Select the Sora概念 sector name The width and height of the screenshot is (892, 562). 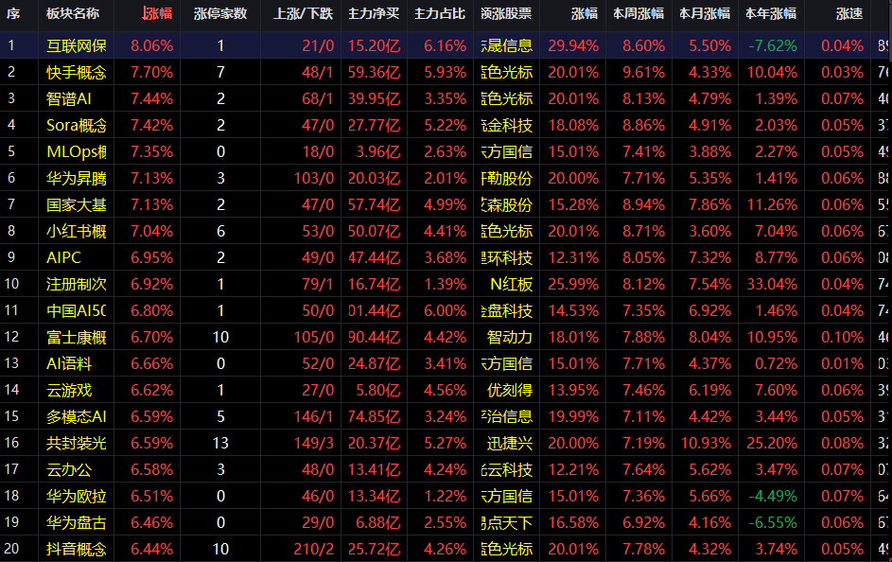[x=77, y=125]
